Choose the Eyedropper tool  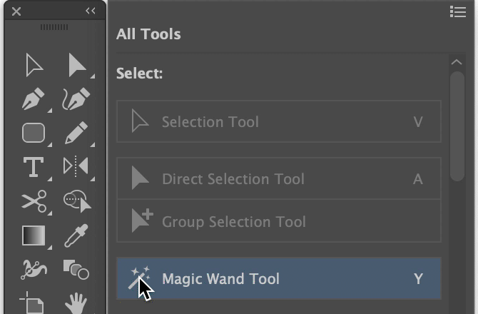click(76, 235)
